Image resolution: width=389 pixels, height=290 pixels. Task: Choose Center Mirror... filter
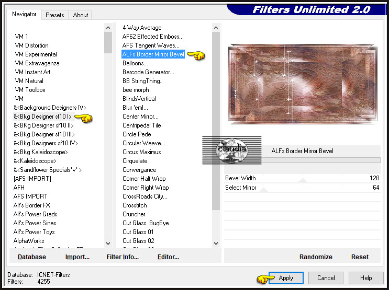point(140,117)
